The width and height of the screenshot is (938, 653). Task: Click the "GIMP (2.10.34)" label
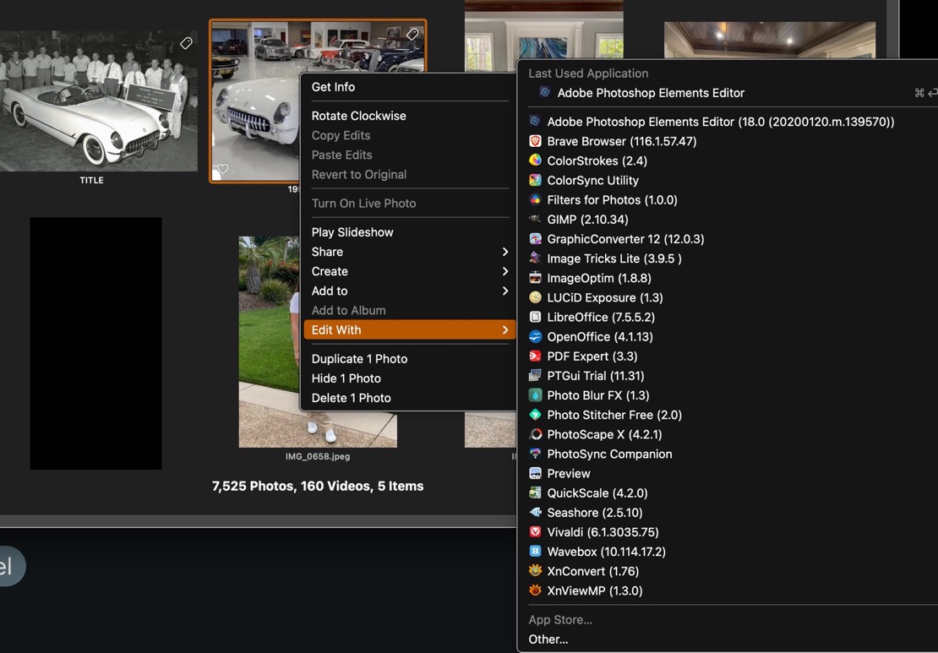pos(587,220)
